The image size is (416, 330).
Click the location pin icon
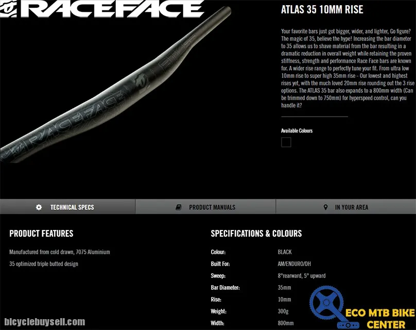pos(325,207)
